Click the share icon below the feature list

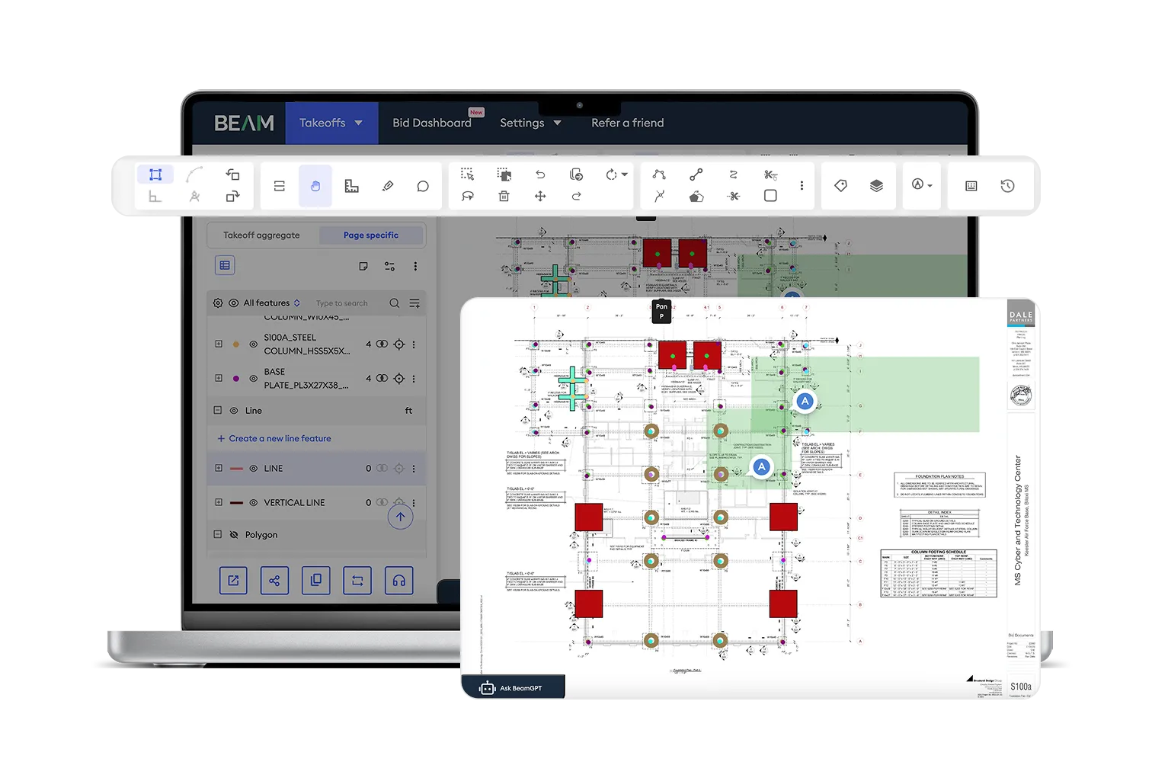click(x=274, y=580)
